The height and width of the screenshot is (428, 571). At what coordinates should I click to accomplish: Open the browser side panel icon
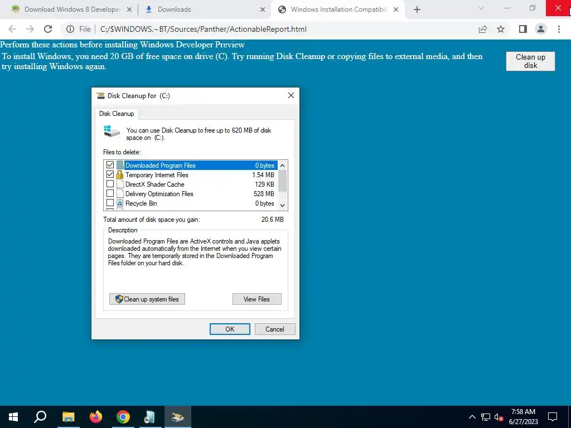523,29
